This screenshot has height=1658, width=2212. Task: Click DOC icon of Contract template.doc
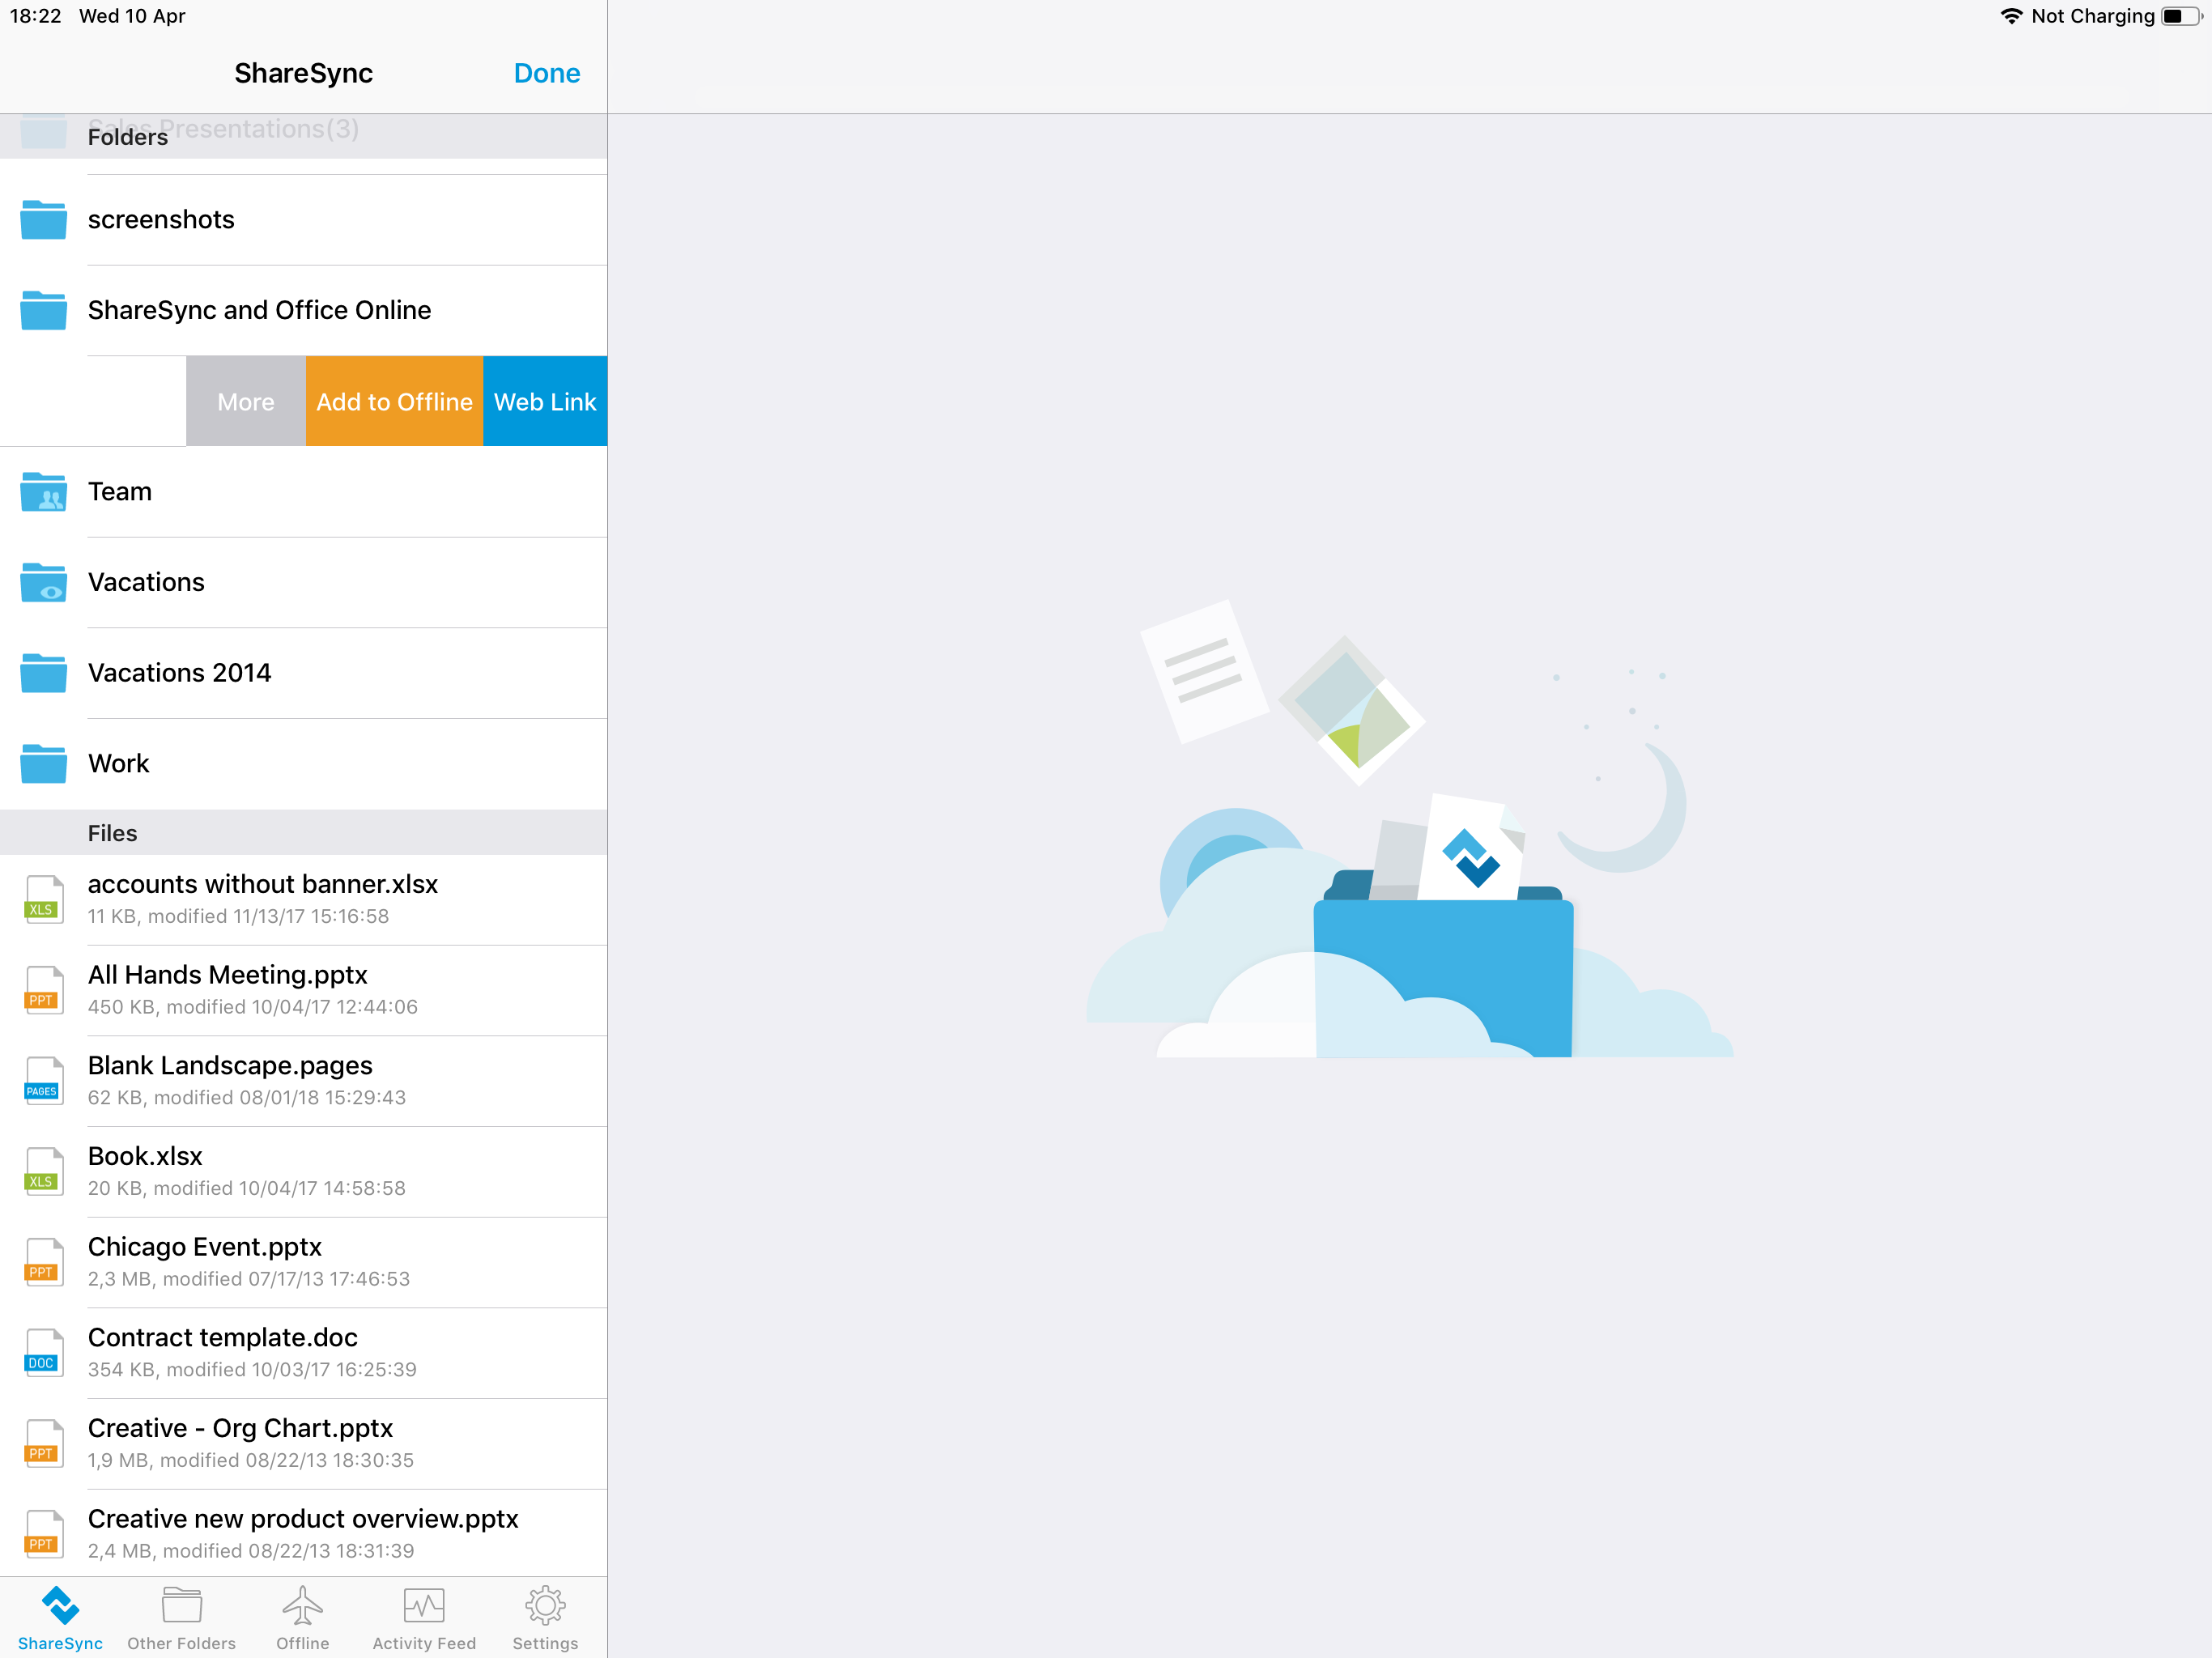coord(43,1353)
